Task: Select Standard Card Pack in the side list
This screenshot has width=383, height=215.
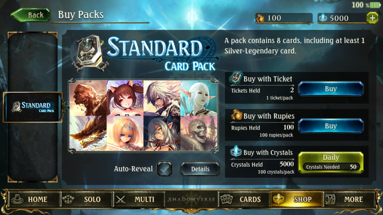Action: (x=33, y=107)
